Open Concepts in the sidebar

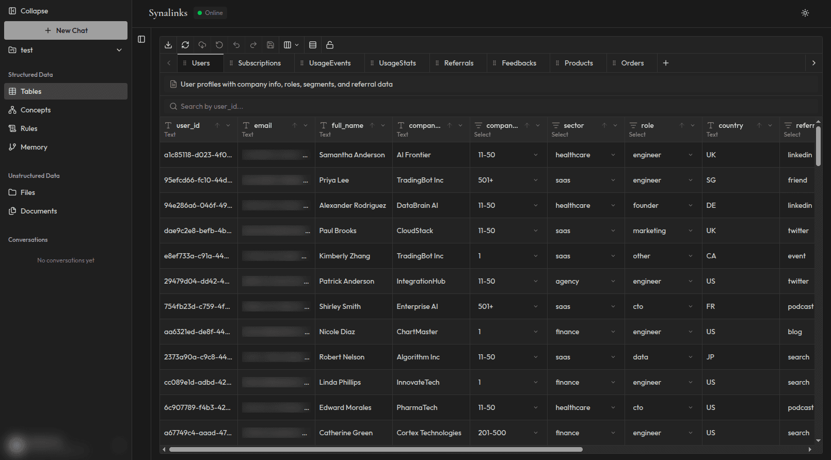click(x=36, y=110)
